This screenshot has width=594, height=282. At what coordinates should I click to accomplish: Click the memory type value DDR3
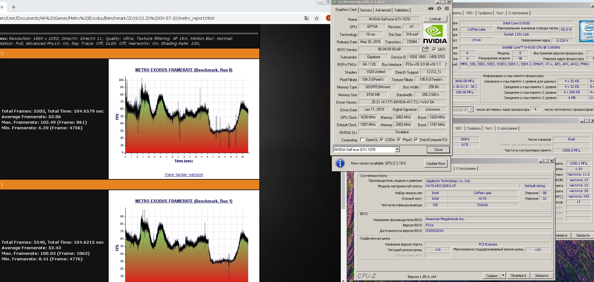tap(465, 139)
